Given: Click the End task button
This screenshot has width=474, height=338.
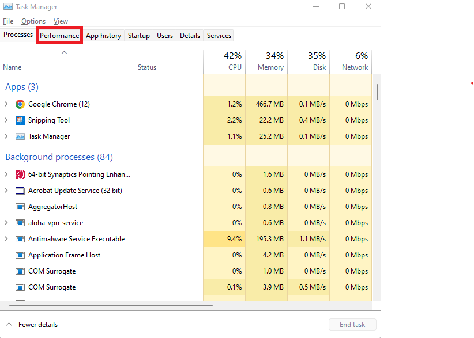Looking at the screenshot, I should (352, 325).
